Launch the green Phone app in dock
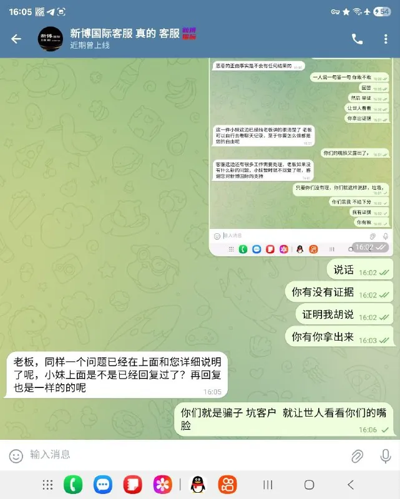 pos(73,485)
